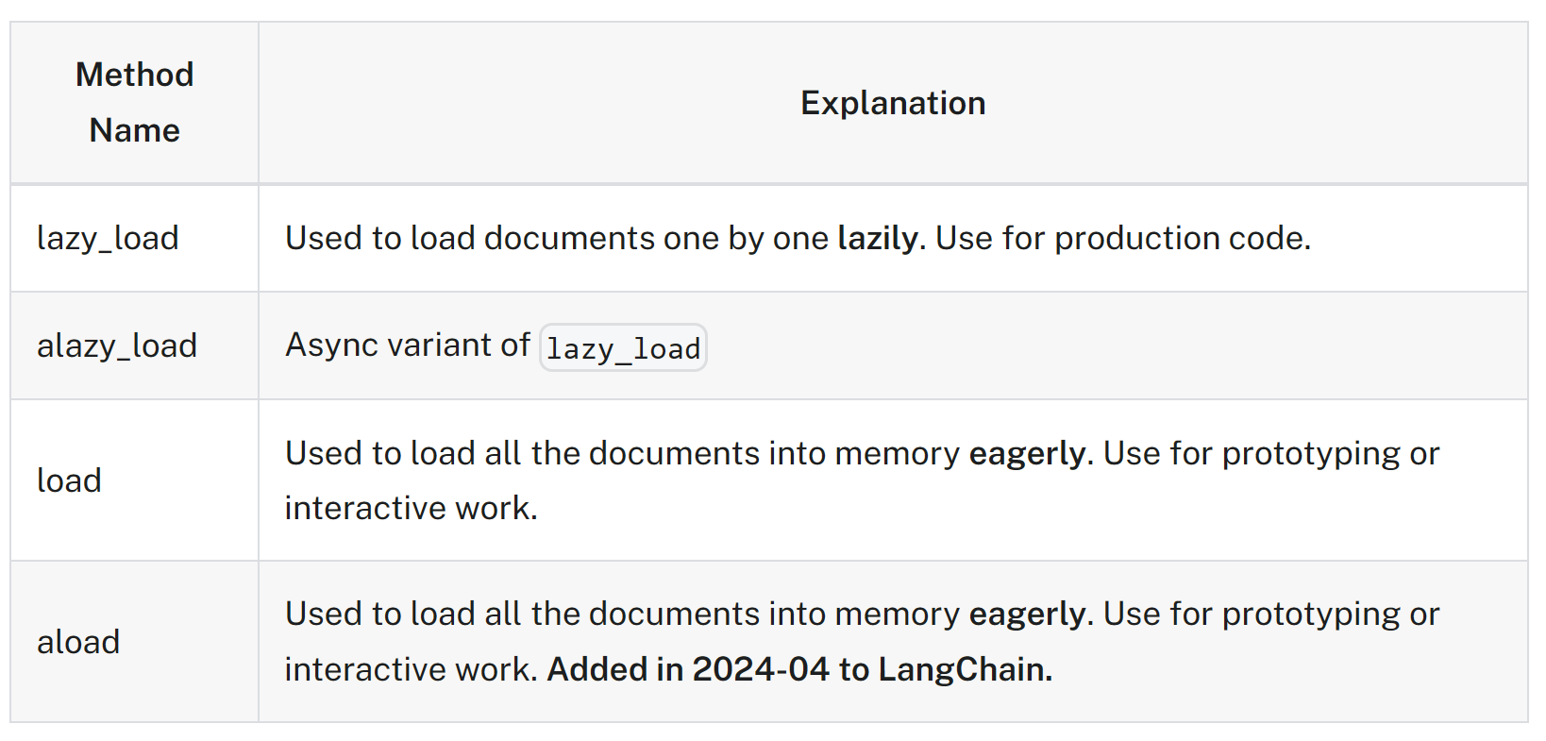1546x741 pixels.
Task: Click "interactive work." in the load row
Action: (x=411, y=508)
